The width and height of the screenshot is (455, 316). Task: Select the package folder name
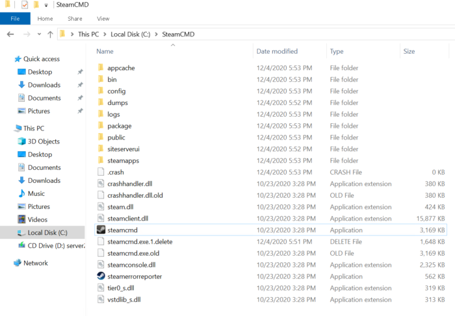pos(119,126)
